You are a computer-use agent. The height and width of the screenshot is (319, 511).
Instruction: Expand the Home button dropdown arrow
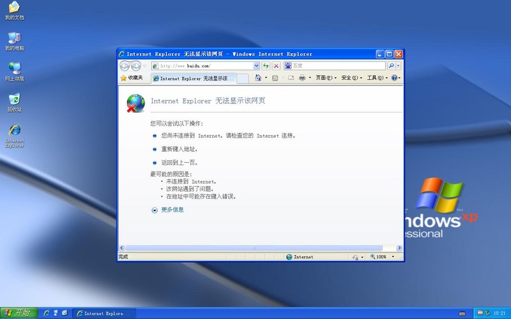click(266, 78)
